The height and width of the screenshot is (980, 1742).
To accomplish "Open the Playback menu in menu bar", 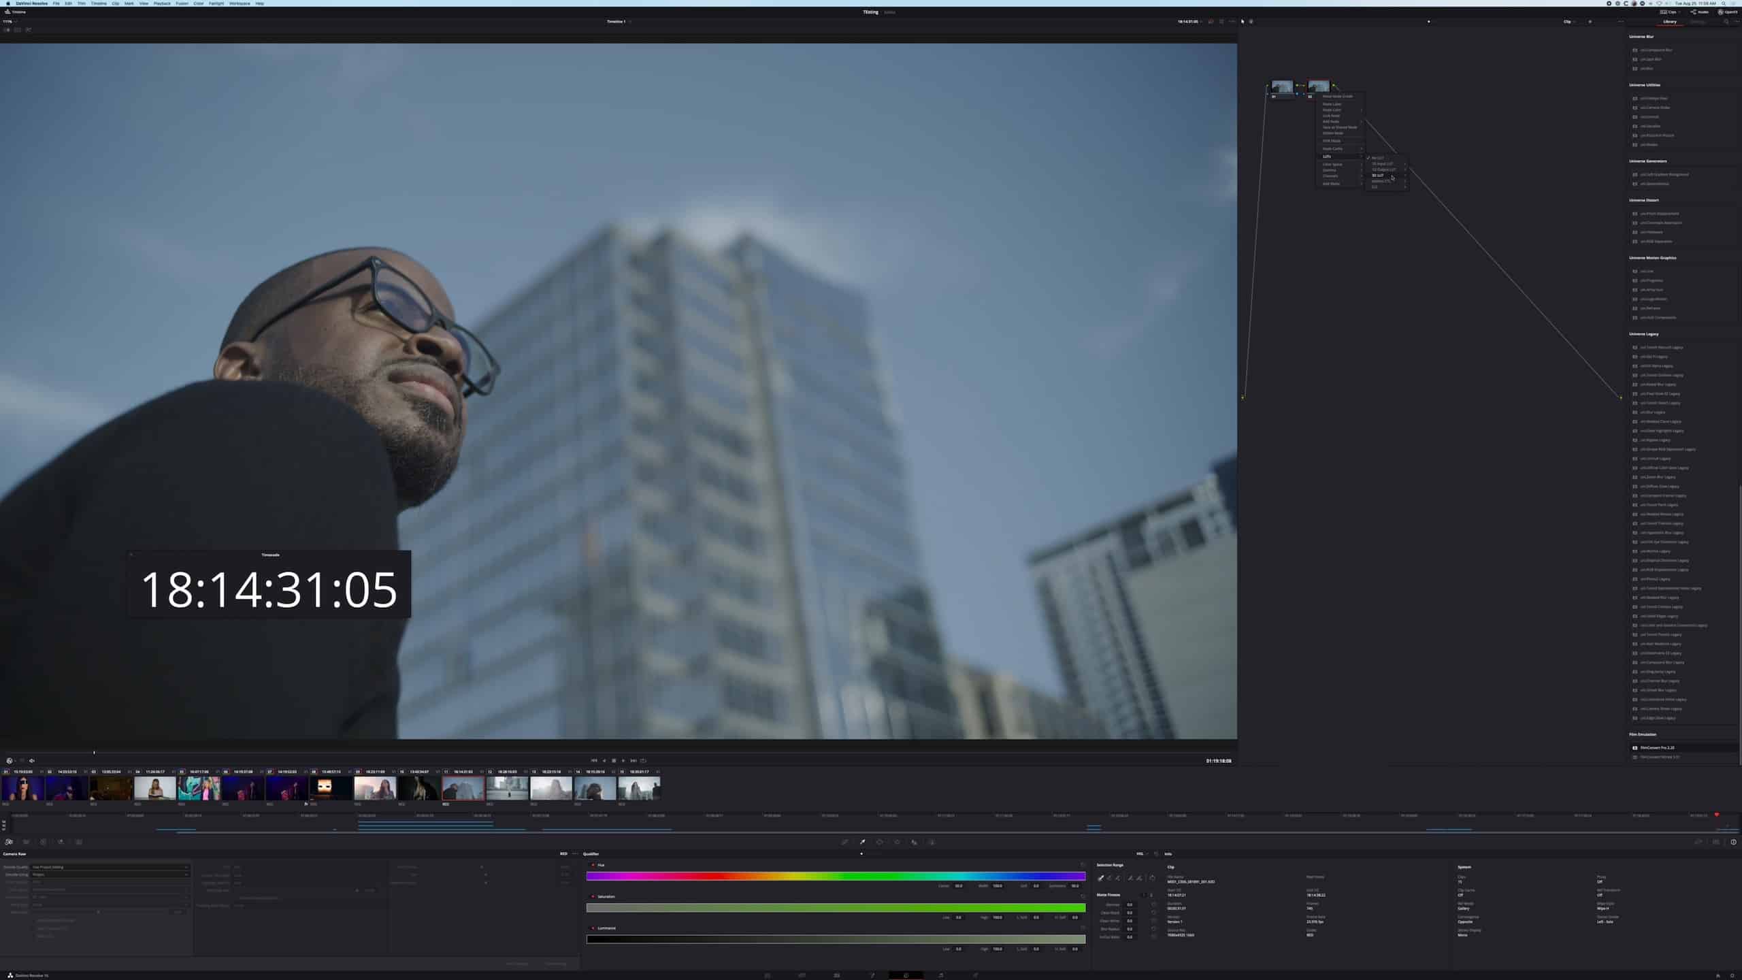I will (x=162, y=3).
